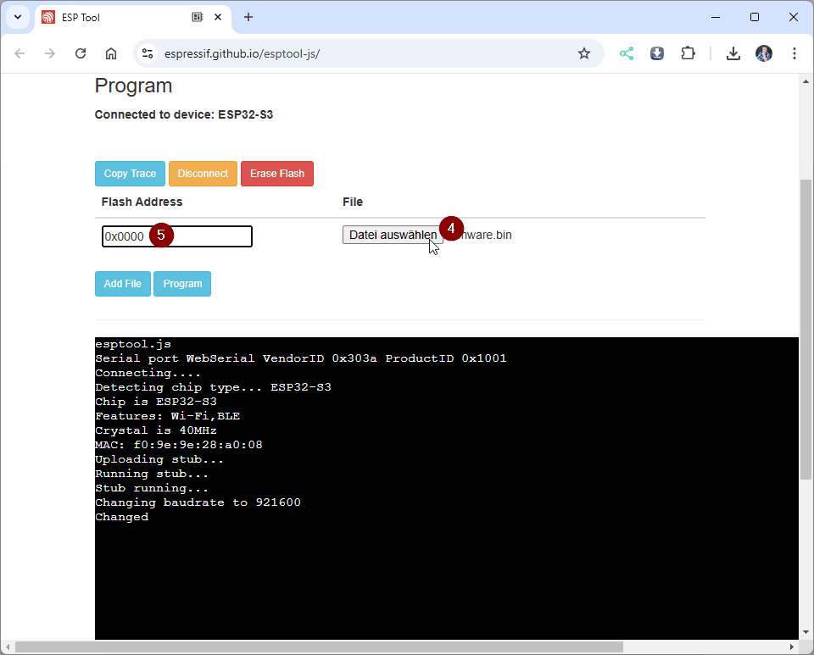Expand the tab search dropdown arrow

pos(17,17)
